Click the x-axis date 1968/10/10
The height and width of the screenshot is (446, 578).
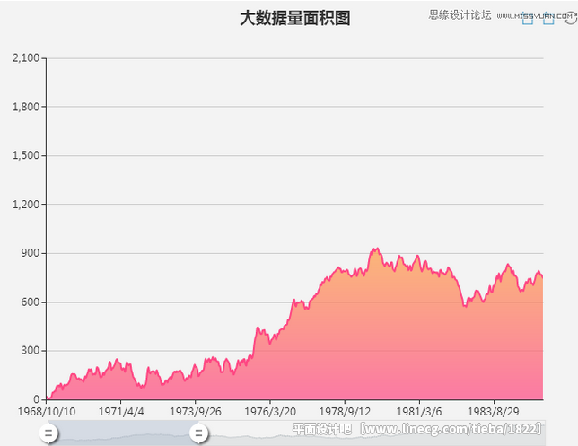click(x=47, y=412)
